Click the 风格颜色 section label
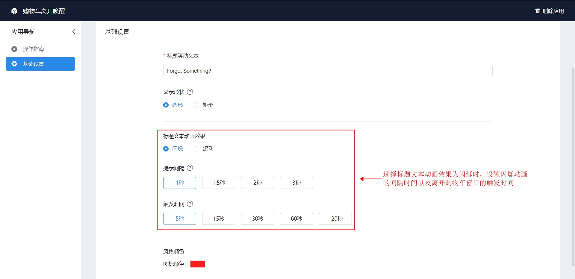Viewport: 575px width, 279px height. coord(174,252)
